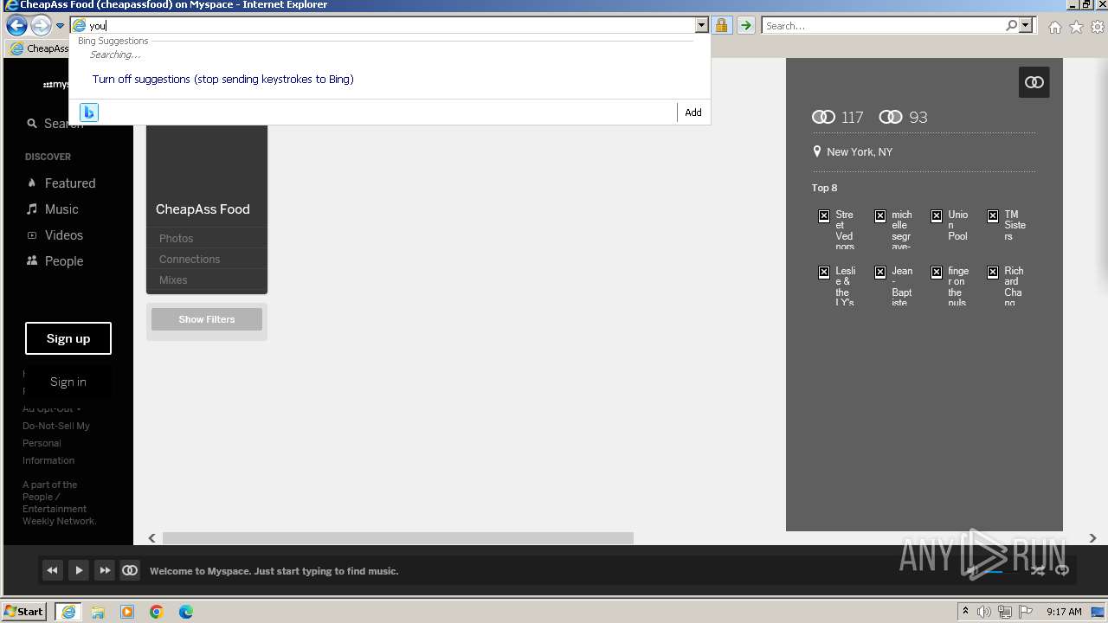
Task: Click the connect rings button on profile panel
Action: (1034, 82)
